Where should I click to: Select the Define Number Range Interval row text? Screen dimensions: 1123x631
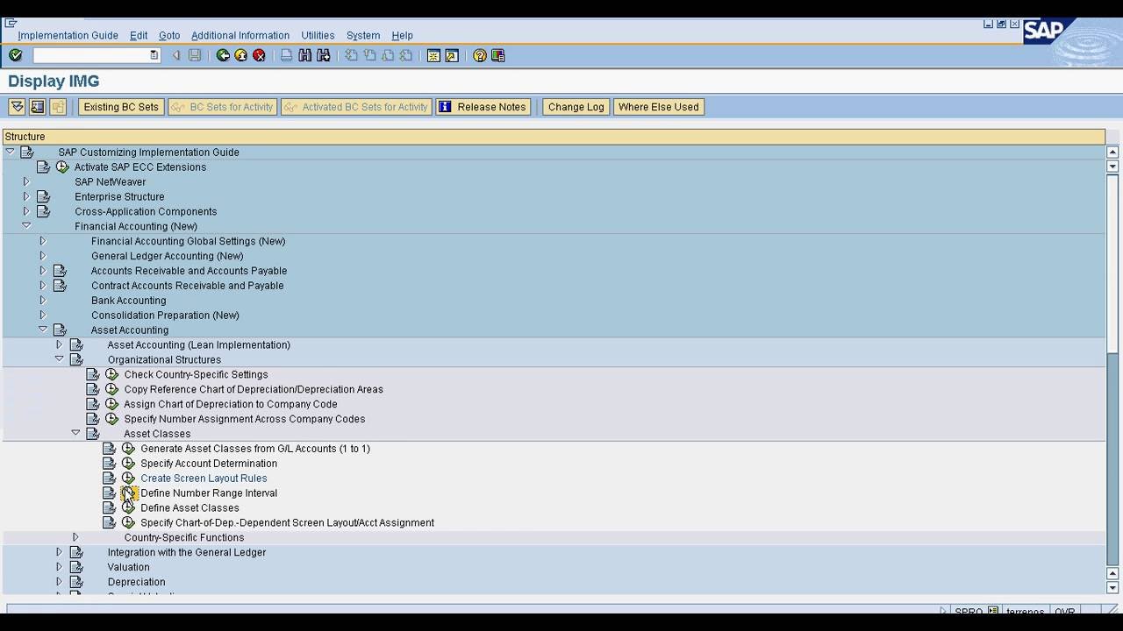(209, 493)
